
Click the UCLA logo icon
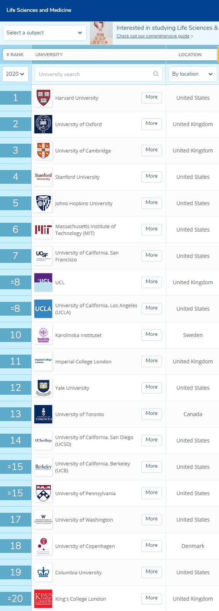click(43, 309)
